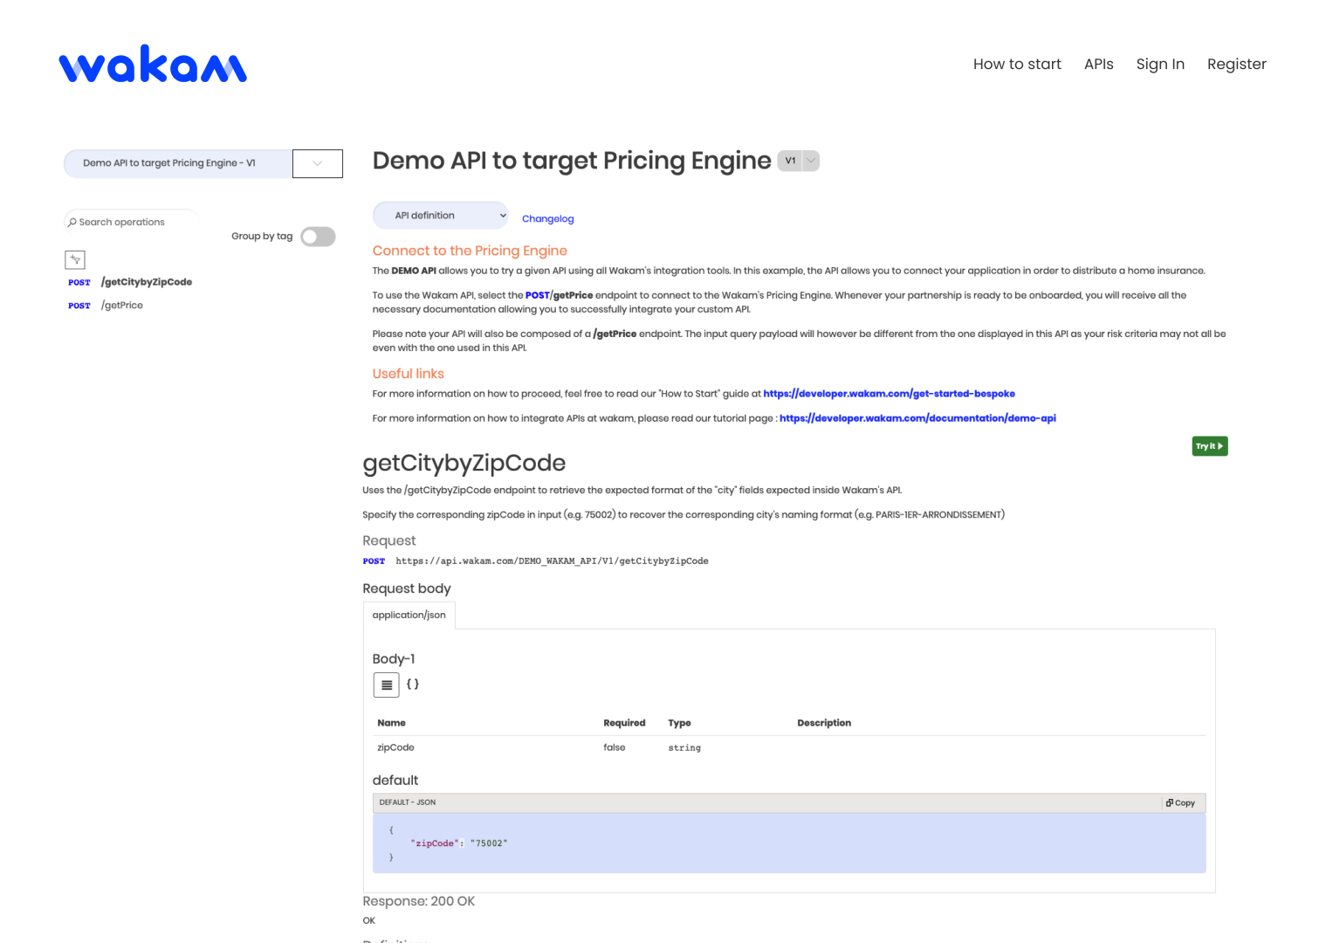
Task: Select the /getPrice endpoint in sidebar
Action: tap(122, 305)
